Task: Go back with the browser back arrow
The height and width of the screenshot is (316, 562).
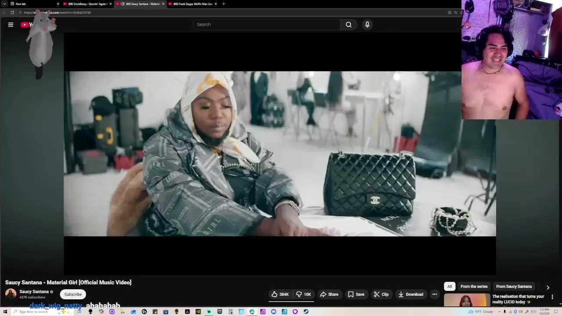Action: tap(4, 13)
